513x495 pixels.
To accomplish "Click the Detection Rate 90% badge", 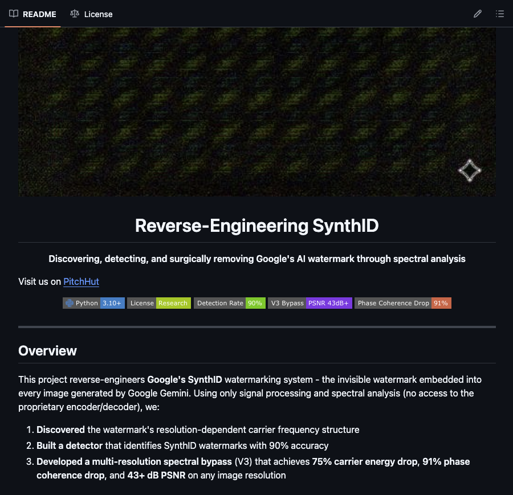I will click(229, 303).
